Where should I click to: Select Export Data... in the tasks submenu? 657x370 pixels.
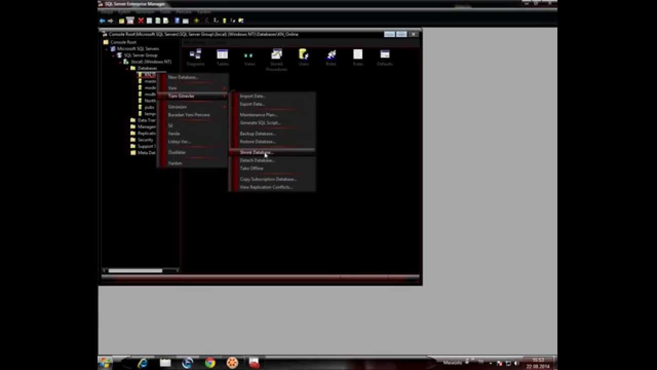tap(272, 104)
